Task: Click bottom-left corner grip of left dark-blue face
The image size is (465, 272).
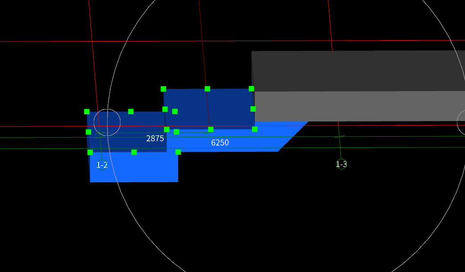Action: 90,152
